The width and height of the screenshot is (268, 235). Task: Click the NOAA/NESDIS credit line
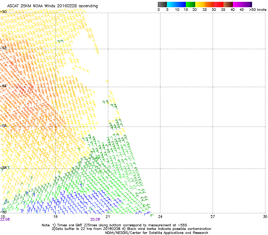coord(156,233)
